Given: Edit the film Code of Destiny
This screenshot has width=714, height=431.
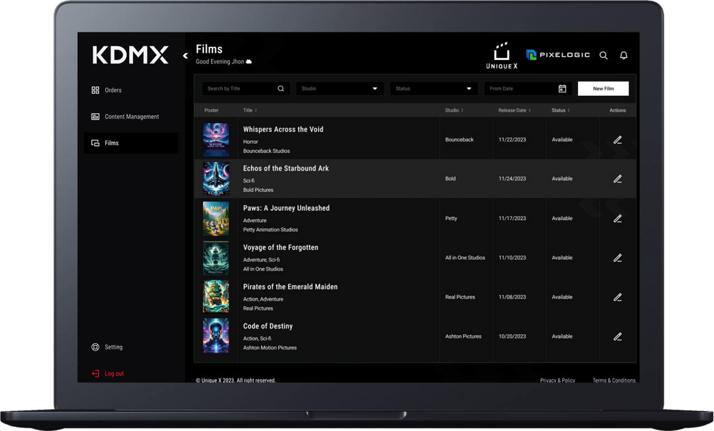Looking at the screenshot, I should pos(617,336).
